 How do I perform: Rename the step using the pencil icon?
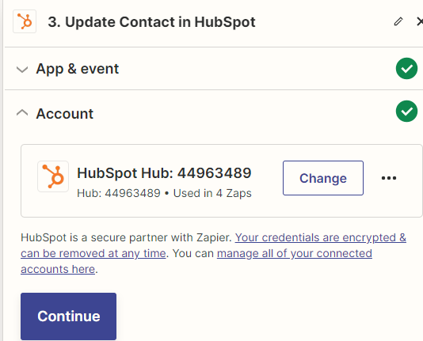(398, 21)
